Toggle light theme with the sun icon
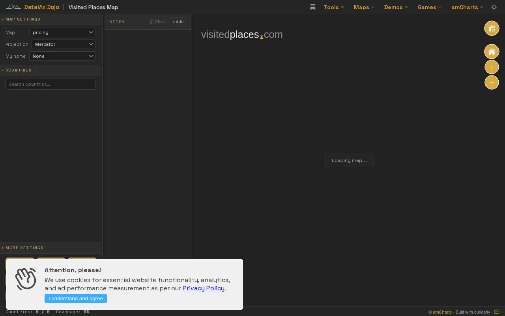The height and width of the screenshot is (316, 505). tap(494, 7)
